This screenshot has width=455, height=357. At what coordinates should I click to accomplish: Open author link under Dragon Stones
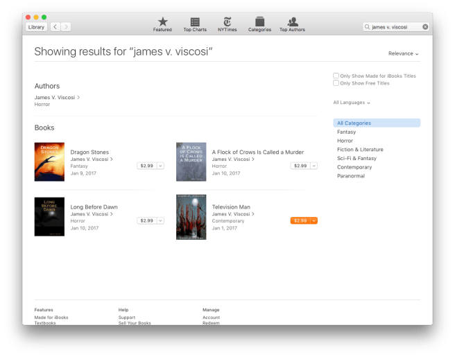[x=92, y=159]
